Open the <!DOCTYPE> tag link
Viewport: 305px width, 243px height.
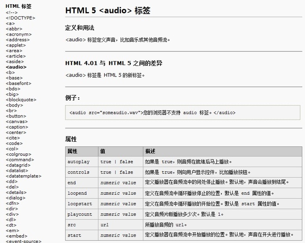(x=20, y=18)
